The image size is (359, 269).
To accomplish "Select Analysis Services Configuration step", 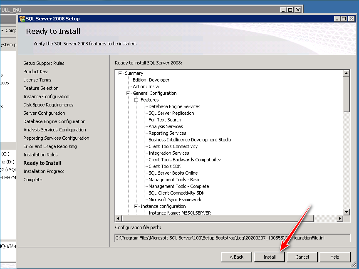I will (x=55, y=130).
